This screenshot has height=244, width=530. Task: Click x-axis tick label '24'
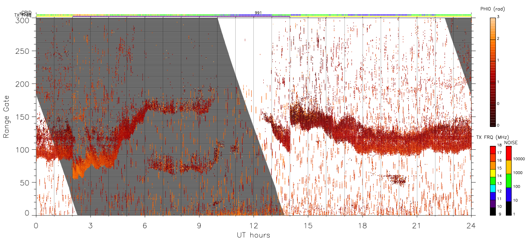pyautogui.click(x=471, y=225)
